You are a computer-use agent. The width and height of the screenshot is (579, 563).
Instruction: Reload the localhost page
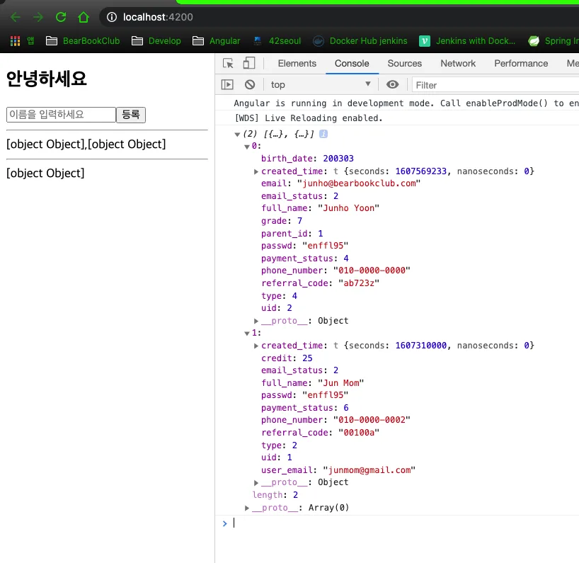(61, 17)
